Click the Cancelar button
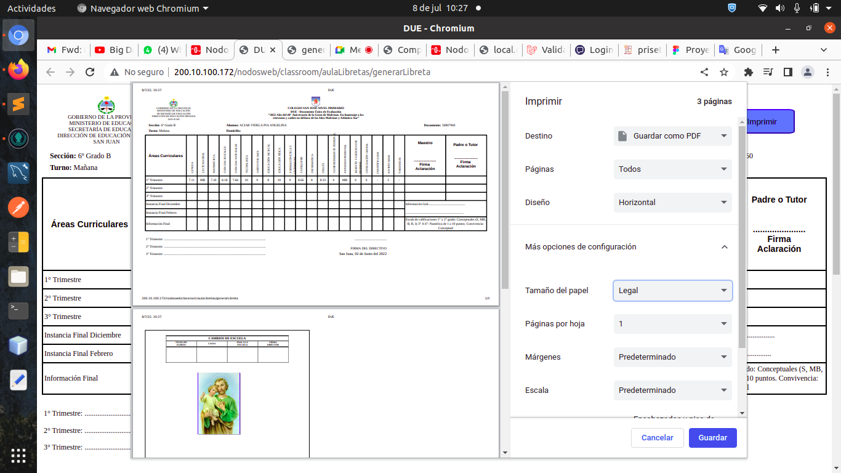Viewport: 841px width, 473px height. [x=657, y=438]
